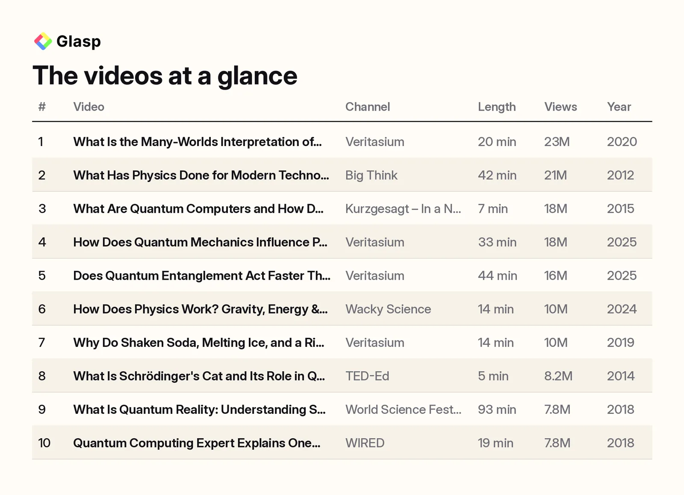Click the '33 min' length value
This screenshot has height=495, width=684.
[497, 242]
